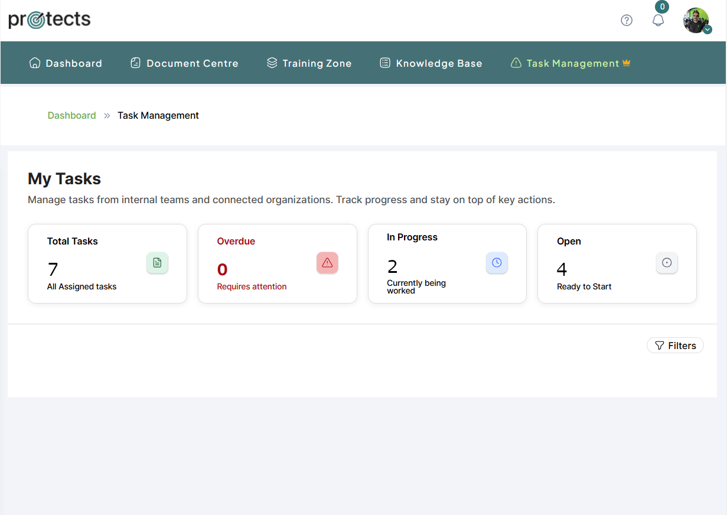Go to Dashboard in navigation bar

point(66,63)
